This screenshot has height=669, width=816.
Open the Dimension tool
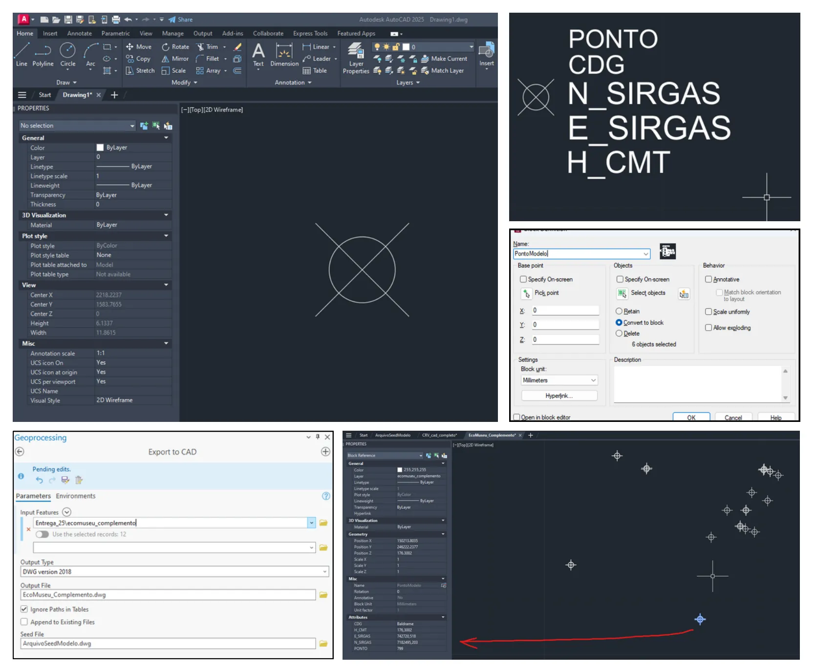click(284, 54)
